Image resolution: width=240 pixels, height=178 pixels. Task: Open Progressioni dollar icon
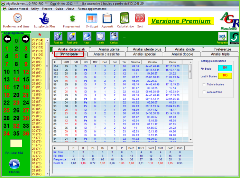pos(72,19)
